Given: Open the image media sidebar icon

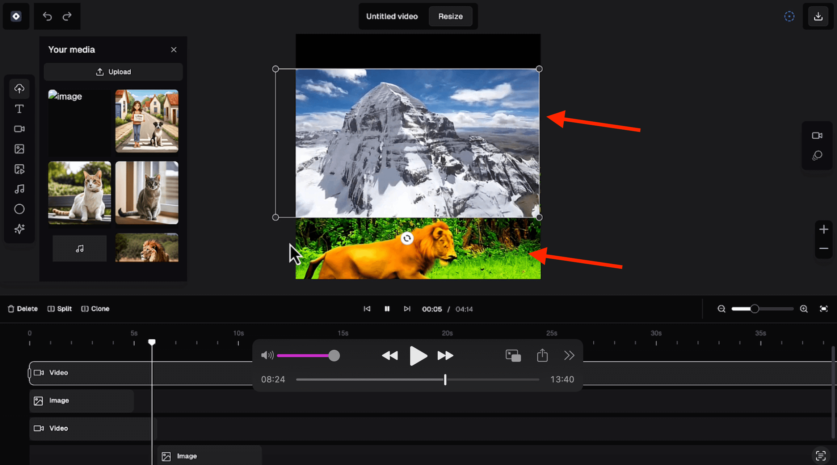Looking at the screenshot, I should click(19, 149).
